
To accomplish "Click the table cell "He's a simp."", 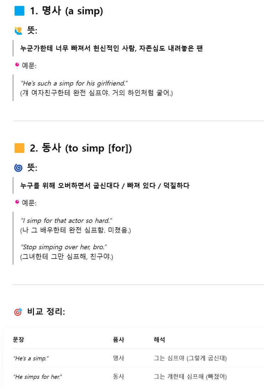I will 31,358.
